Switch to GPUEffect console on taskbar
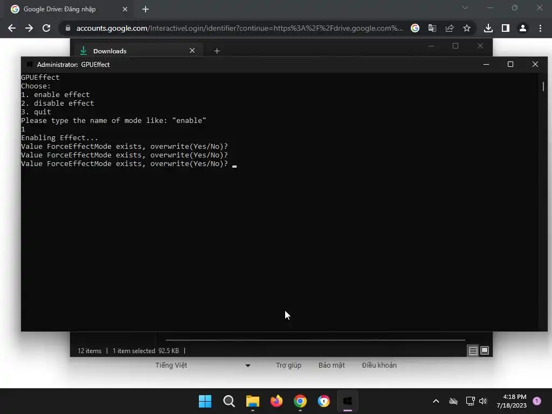The width and height of the screenshot is (552, 414). click(x=348, y=401)
